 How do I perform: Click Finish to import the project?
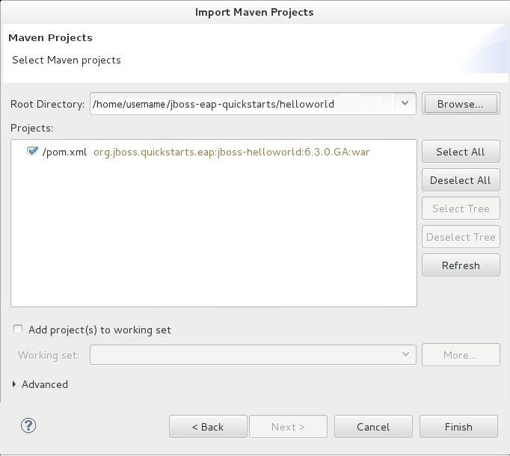coord(458,427)
